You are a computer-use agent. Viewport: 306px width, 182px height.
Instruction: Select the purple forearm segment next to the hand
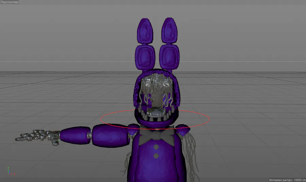tap(75, 135)
